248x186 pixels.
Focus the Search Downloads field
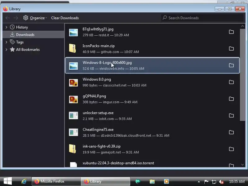click(x=202, y=18)
